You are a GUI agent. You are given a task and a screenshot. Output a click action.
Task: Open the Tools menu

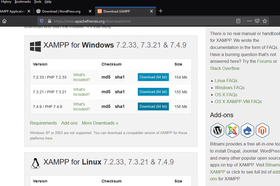(38, 2)
